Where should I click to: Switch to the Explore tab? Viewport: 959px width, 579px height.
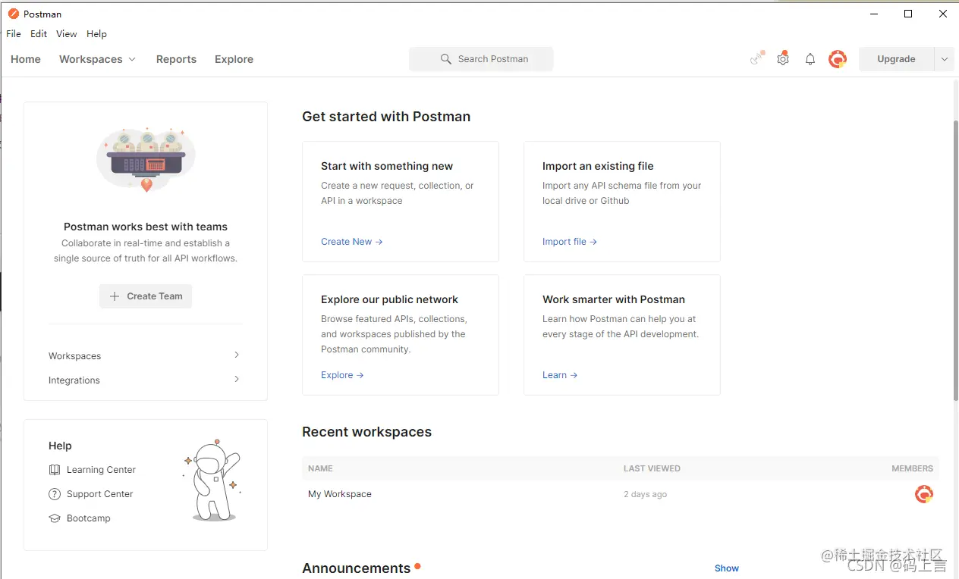point(234,59)
